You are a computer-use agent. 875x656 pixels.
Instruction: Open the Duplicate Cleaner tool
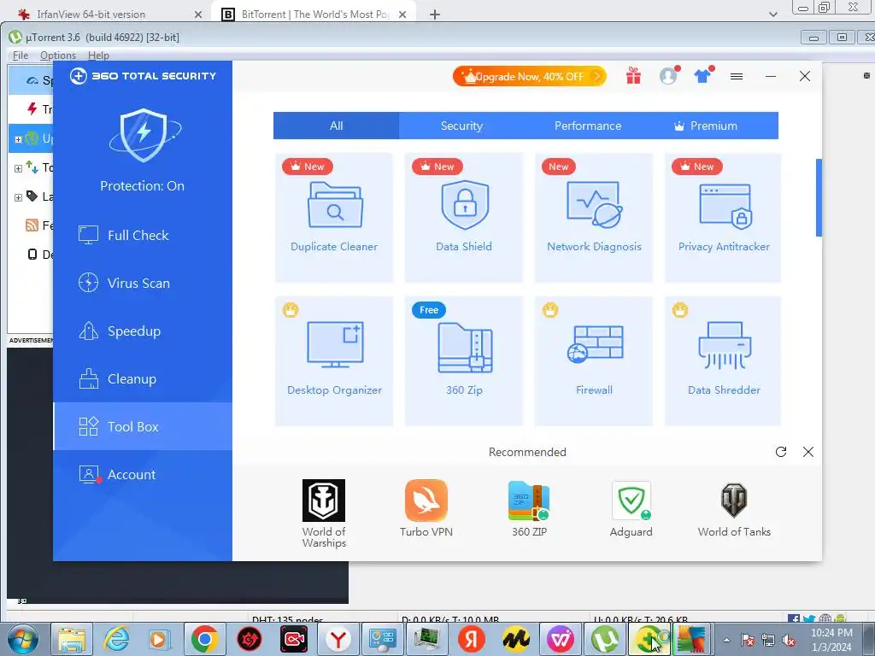(334, 218)
